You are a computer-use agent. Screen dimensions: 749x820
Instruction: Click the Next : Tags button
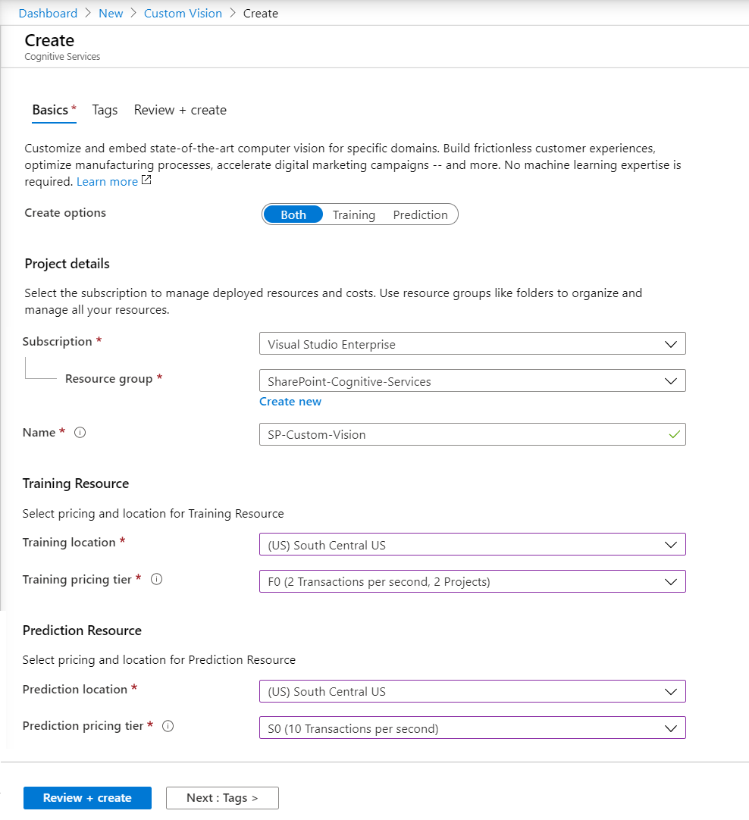tap(222, 798)
